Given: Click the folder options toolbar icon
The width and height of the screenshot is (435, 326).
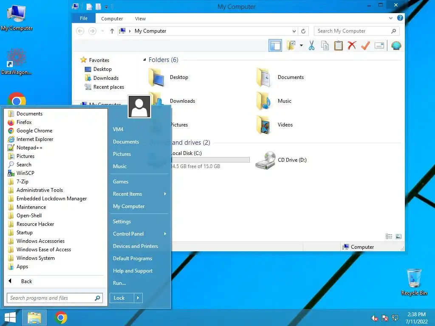Looking at the screenshot, I should coord(291,45).
